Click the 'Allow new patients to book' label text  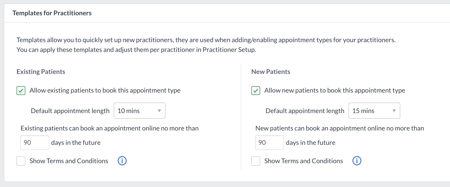tap(335, 90)
